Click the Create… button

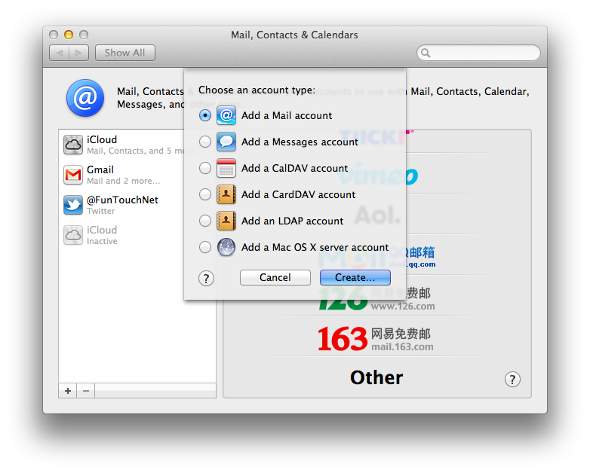[355, 277]
